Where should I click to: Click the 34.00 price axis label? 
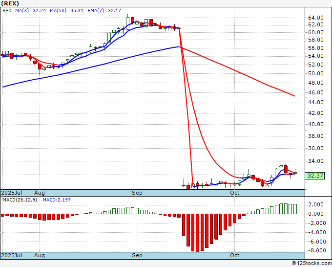point(316,161)
